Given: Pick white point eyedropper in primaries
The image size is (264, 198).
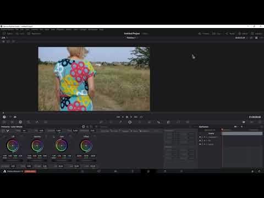Looking at the screenshot, I should tap(8, 131).
